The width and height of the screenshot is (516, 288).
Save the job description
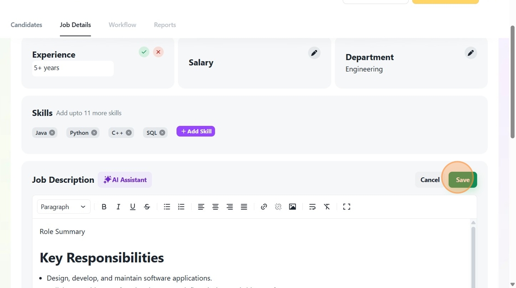(463, 180)
